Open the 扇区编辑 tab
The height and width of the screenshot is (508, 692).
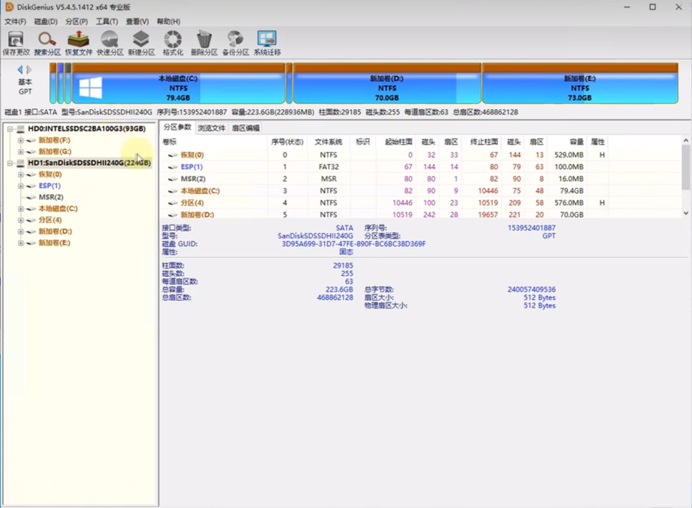point(245,128)
